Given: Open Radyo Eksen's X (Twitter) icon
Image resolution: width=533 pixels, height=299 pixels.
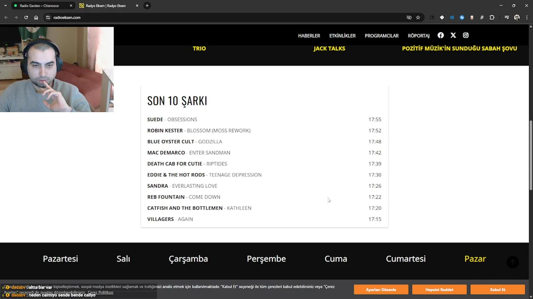Looking at the screenshot, I should point(453,35).
